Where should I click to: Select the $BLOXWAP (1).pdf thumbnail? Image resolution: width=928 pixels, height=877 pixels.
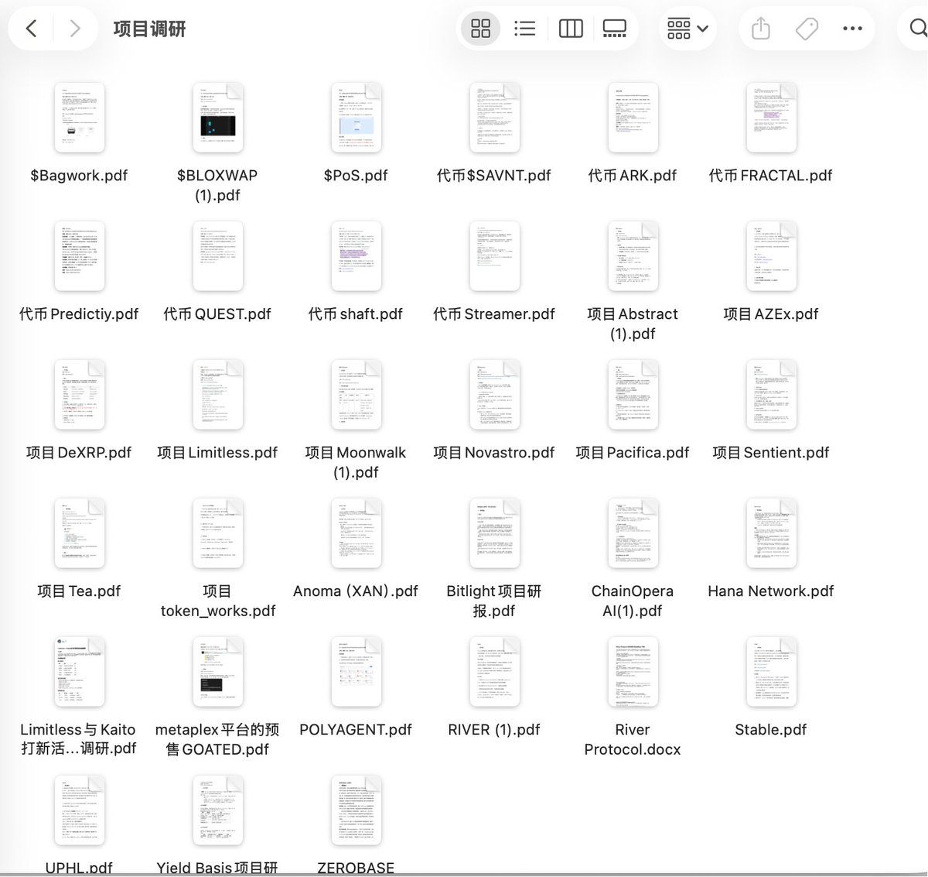coord(217,118)
